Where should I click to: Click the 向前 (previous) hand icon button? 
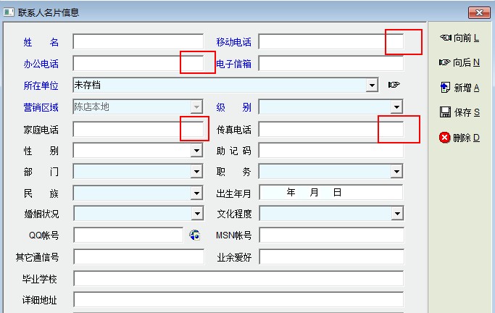point(445,38)
